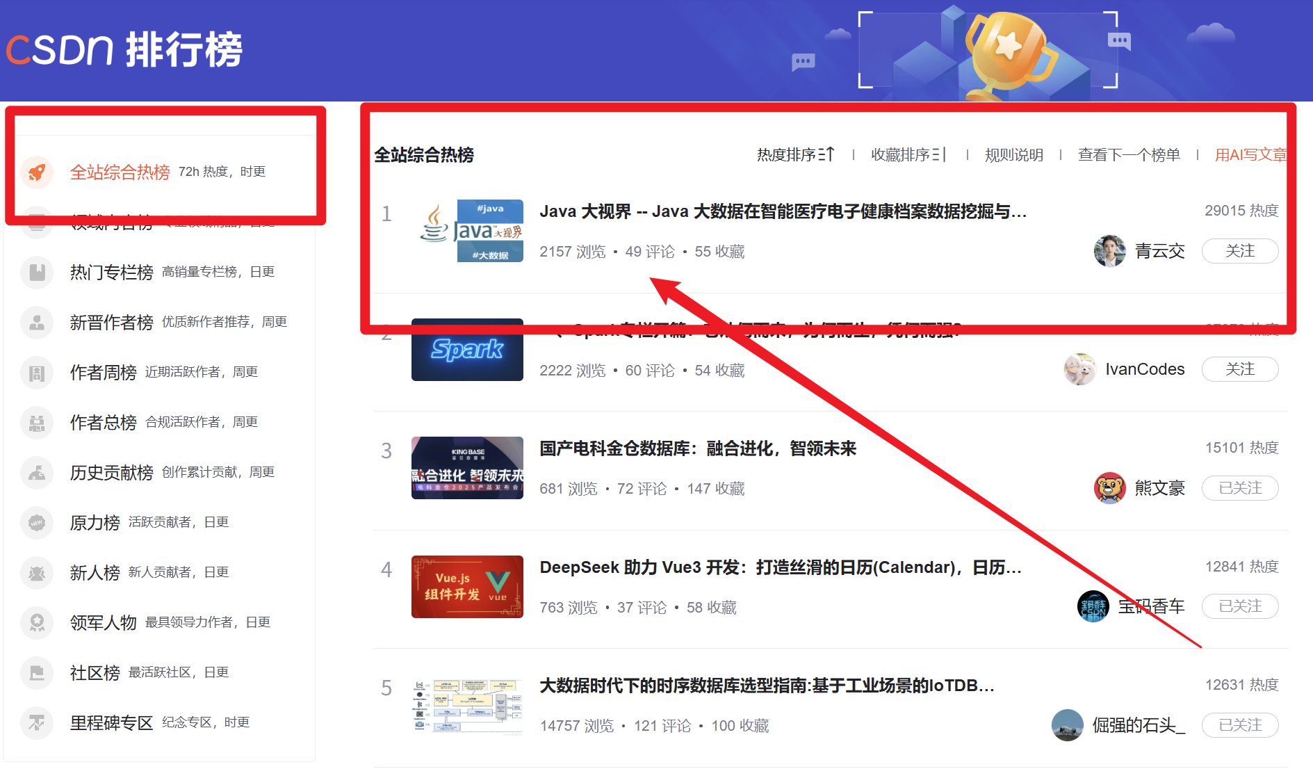Click the 29015 热度 value
Screen dimensions: 1313x769
[x=1241, y=211]
